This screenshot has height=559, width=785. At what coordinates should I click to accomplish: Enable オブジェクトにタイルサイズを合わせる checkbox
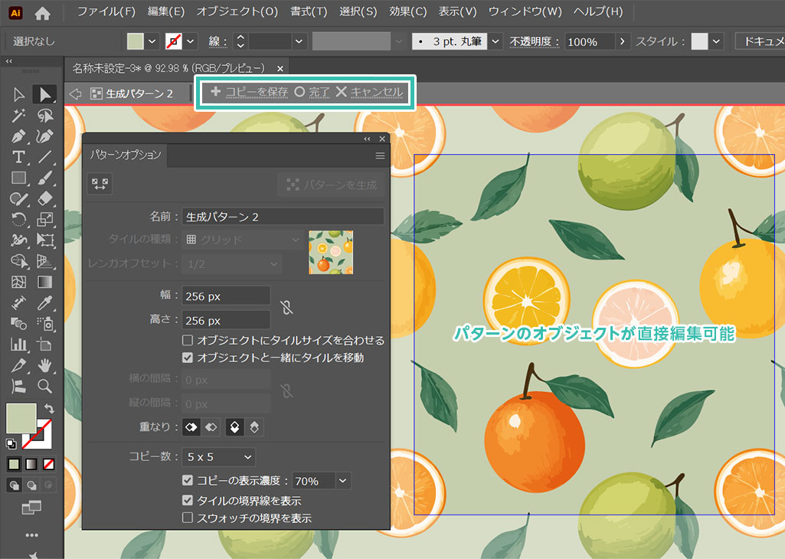pos(188,340)
